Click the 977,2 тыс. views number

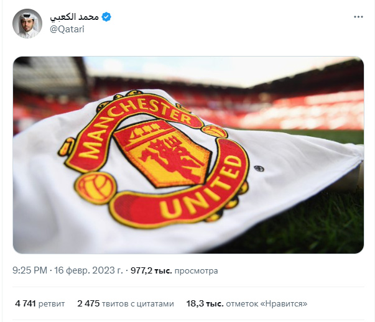[x=151, y=270]
